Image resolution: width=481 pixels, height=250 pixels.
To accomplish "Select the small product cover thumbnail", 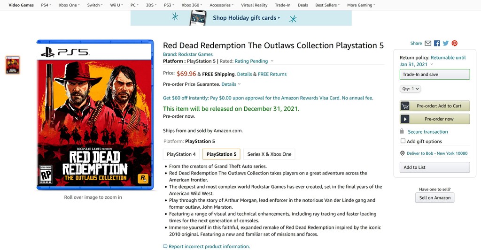I will pyautogui.click(x=13, y=65).
